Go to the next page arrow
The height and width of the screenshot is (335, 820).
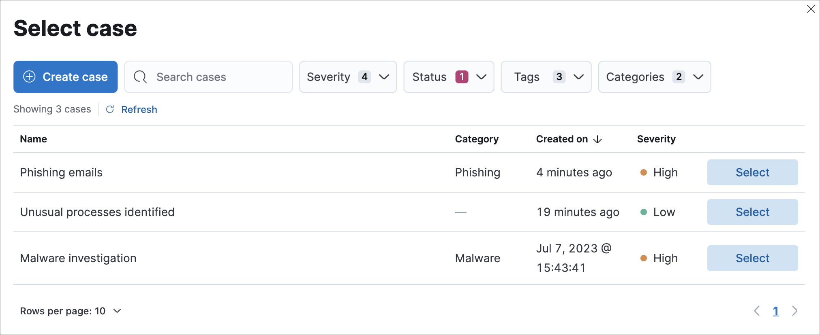point(794,311)
